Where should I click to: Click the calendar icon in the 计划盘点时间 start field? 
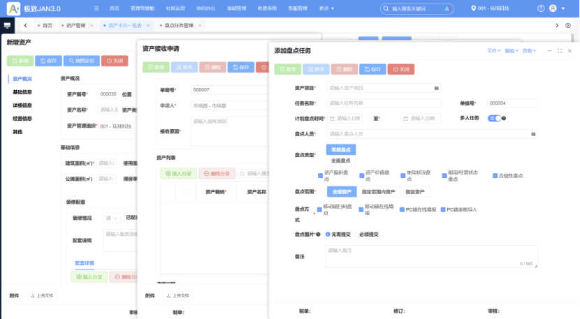pos(332,118)
